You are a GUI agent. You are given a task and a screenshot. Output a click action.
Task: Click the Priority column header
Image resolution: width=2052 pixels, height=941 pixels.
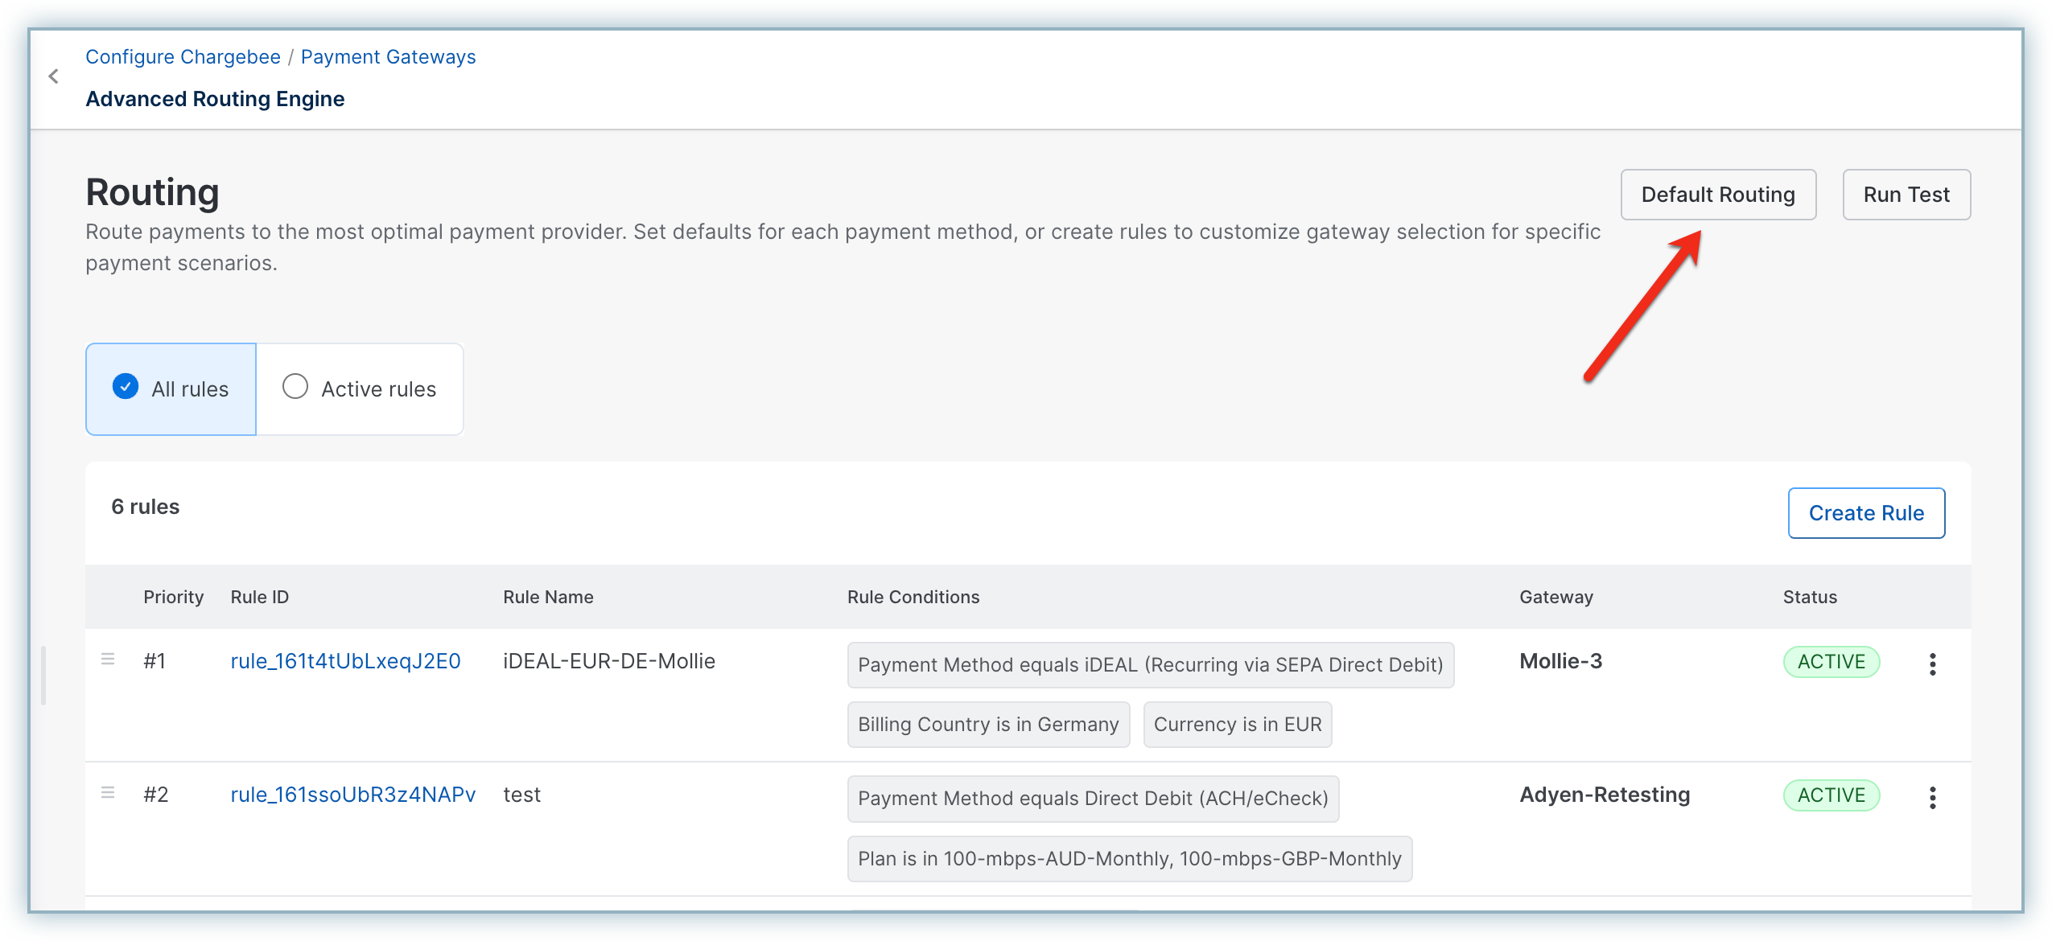click(173, 597)
